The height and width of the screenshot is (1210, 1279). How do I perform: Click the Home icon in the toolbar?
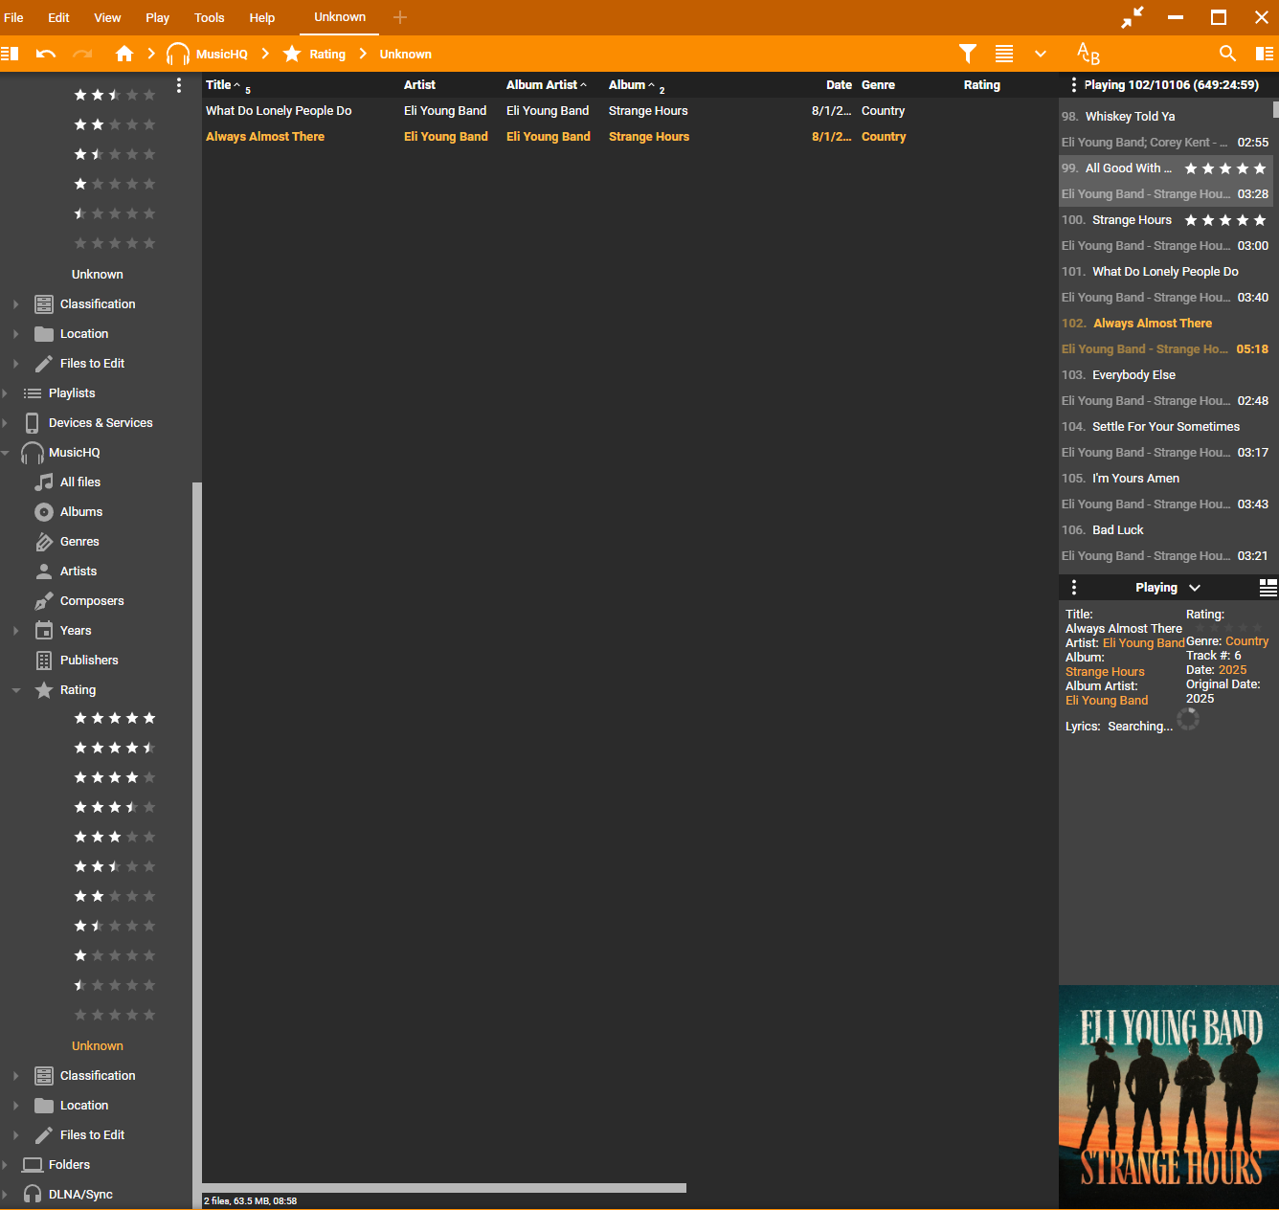124,54
